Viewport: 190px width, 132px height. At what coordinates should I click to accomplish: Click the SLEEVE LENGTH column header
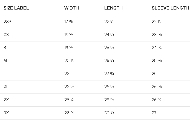[170, 8]
